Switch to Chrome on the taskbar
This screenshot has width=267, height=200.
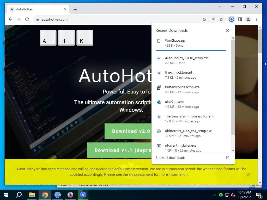coord(45,195)
